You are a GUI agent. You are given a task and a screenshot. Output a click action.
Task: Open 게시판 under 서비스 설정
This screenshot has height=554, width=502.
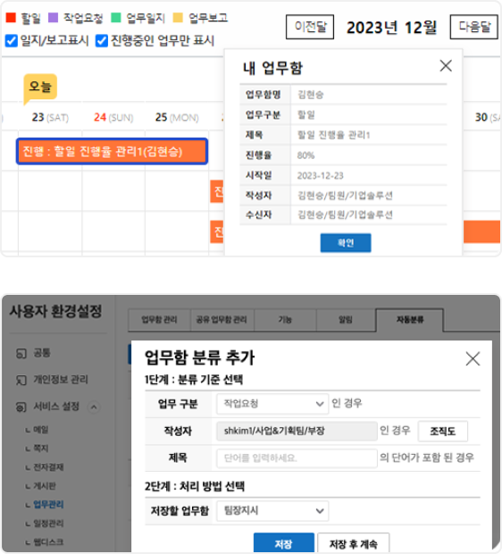(x=45, y=486)
